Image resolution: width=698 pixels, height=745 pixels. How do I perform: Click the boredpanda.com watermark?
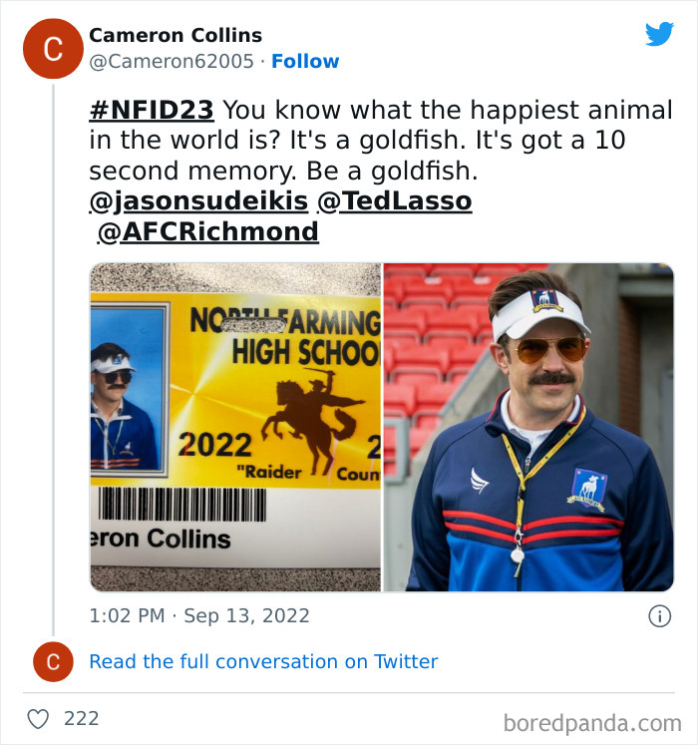click(x=592, y=722)
